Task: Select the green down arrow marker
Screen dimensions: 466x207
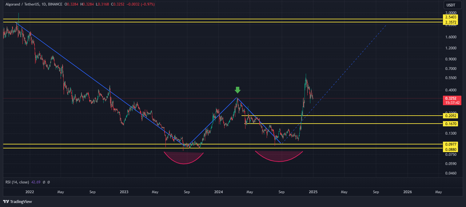Action: coord(237,90)
